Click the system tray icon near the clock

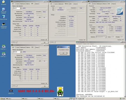point(121,99)
